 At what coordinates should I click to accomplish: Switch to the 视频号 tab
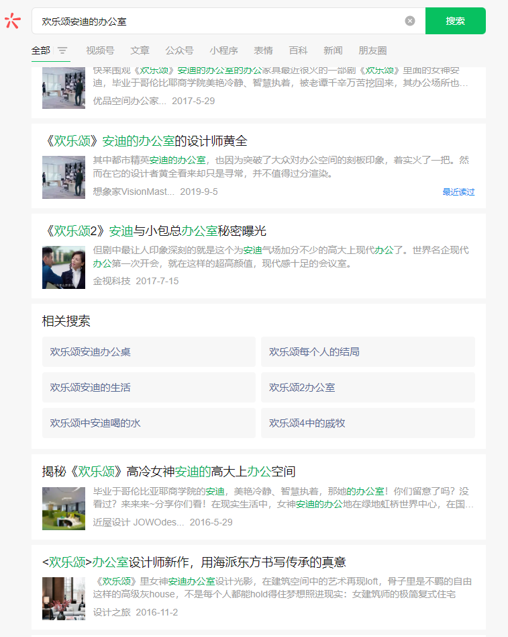pyautogui.click(x=100, y=50)
